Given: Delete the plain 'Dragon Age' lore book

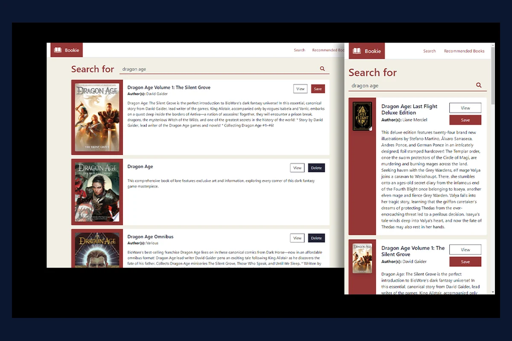Looking at the screenshot, I should tap(316, 168).
